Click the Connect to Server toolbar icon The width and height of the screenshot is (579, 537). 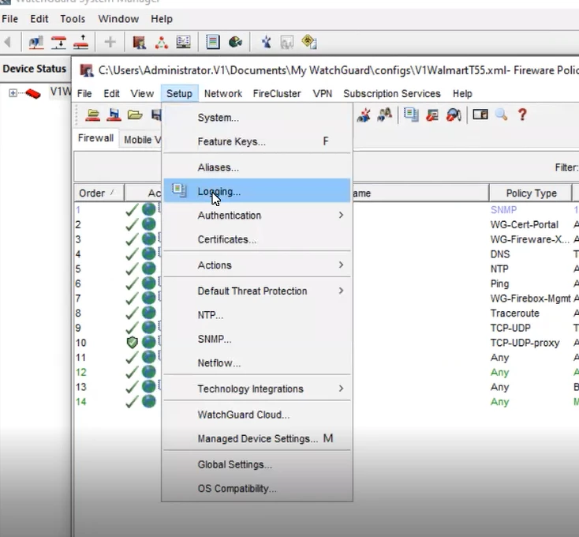click(x=36, y=42)
